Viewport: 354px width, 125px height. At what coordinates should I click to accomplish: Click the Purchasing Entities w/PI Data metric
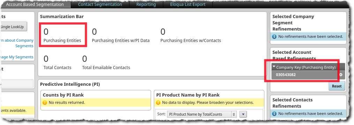121,36
